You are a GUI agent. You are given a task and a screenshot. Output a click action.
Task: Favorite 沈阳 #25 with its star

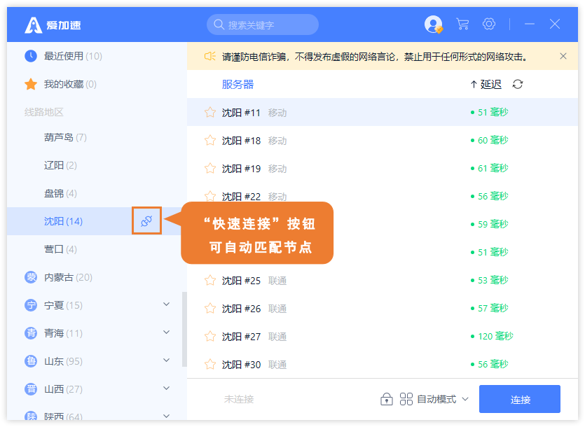click(210, 280)
